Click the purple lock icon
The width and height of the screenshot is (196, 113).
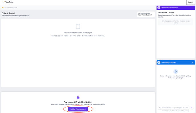(78, 97)
